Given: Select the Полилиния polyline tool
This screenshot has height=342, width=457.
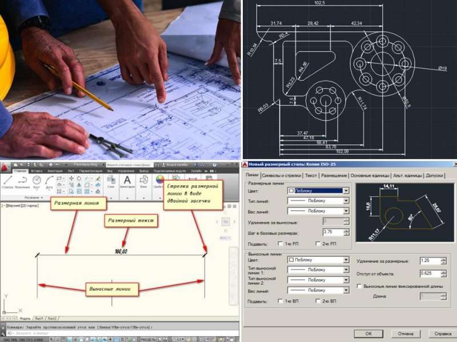Looking at the screenshot, I should click(22, 180).
